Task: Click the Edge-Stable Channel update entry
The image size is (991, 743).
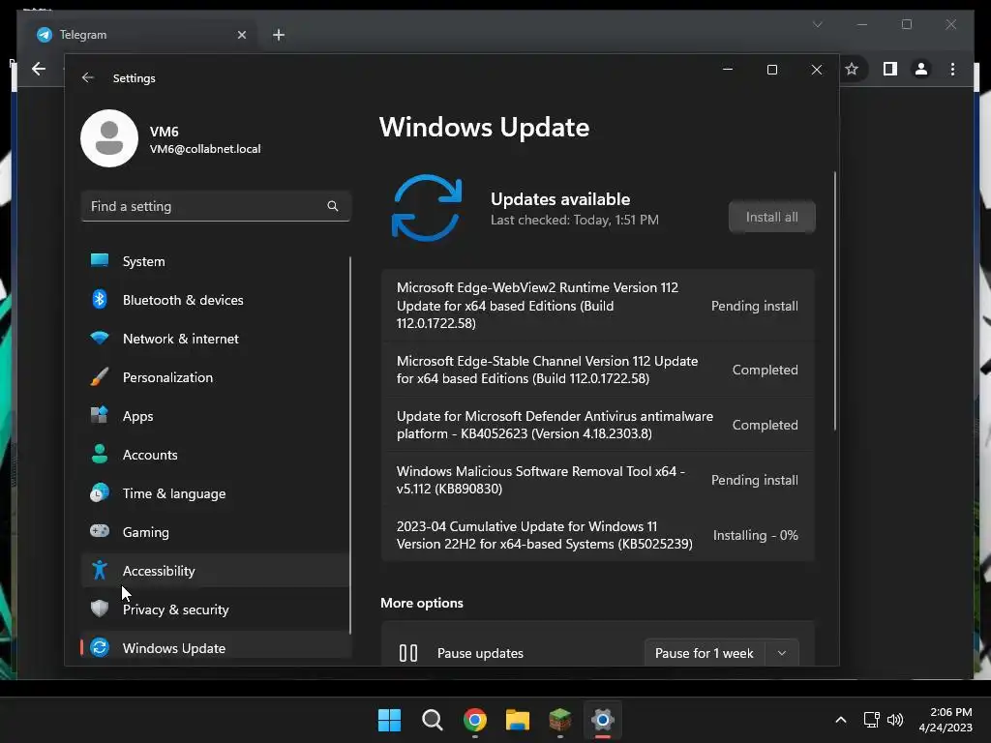Action: (x=597, y=370)
